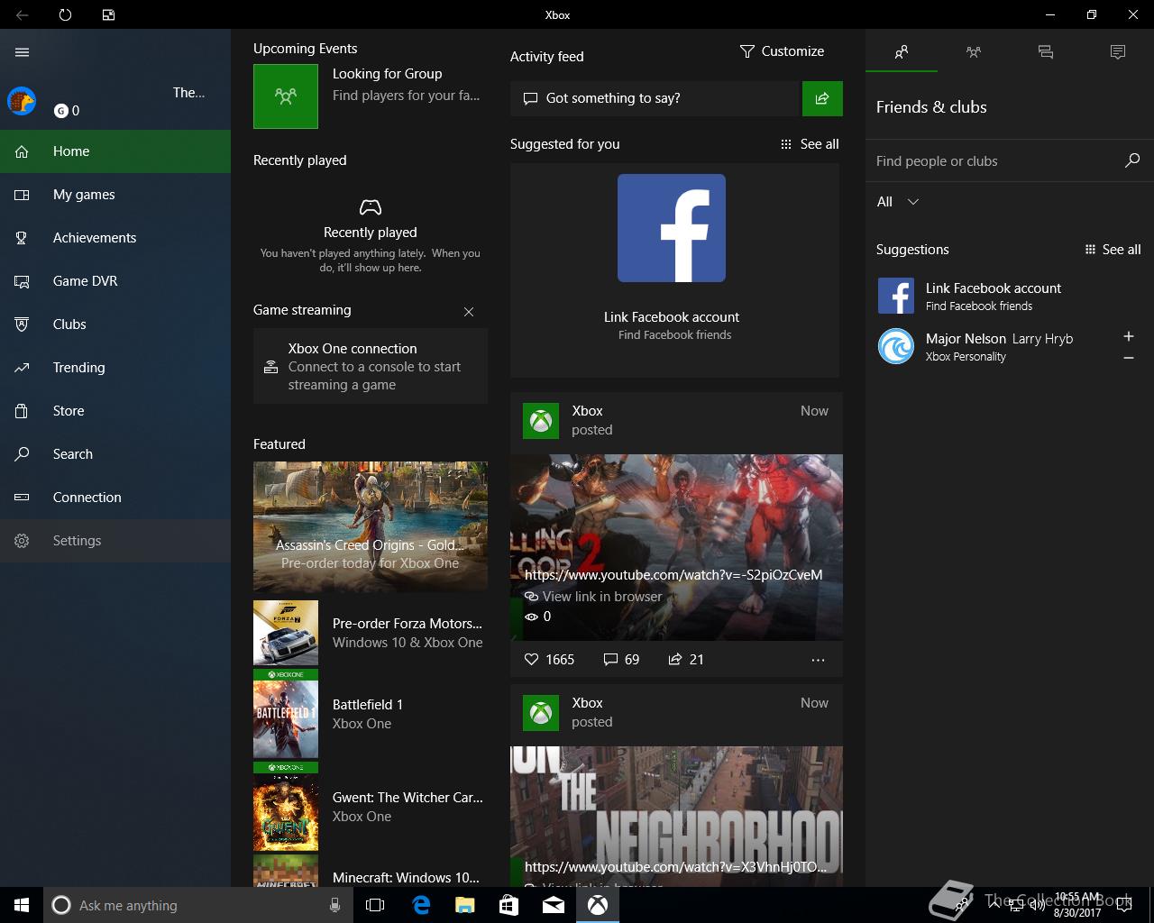
Task: Open Xbox avatar on first post
Action: pos(541,421)
